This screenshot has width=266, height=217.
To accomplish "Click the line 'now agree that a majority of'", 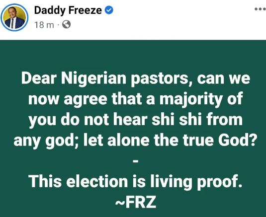I will (135, 100).
